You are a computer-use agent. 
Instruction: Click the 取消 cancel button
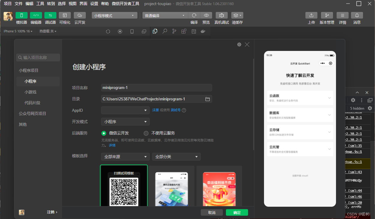(x=212, y=212)
